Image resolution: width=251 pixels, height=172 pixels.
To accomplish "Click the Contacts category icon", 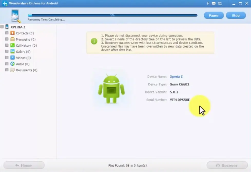I will [13, 33].
